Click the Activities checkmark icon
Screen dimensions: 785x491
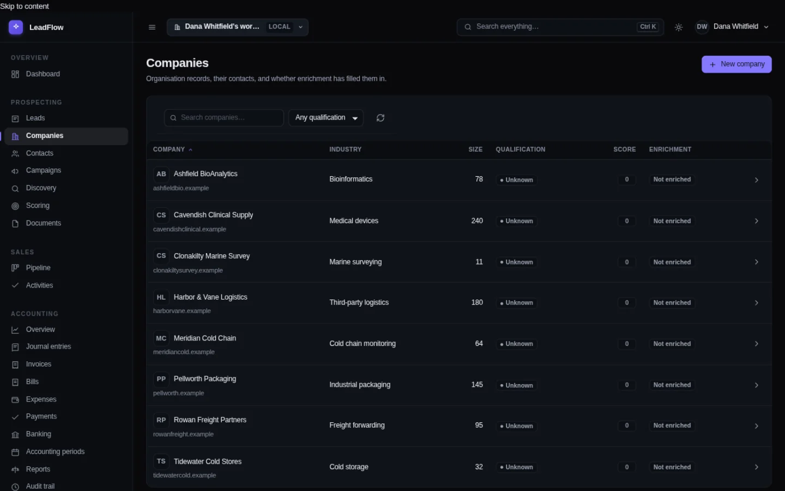click(x=15, y=285)
